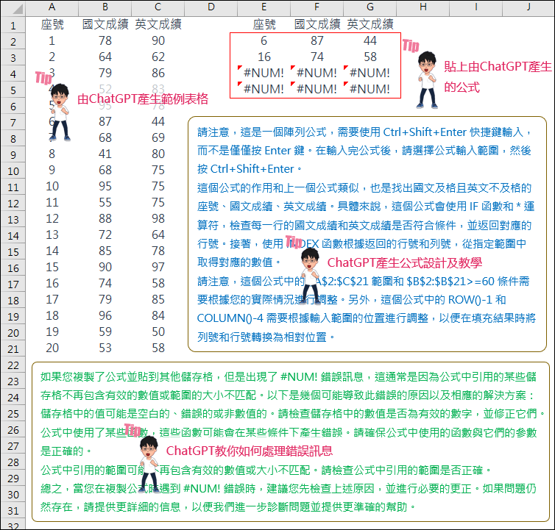Click cell C13 with value 98
Viewport: 555px width, 530px height.
158,218
